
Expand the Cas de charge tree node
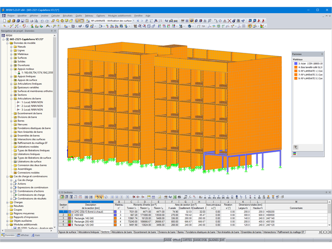tap(11, 180)
